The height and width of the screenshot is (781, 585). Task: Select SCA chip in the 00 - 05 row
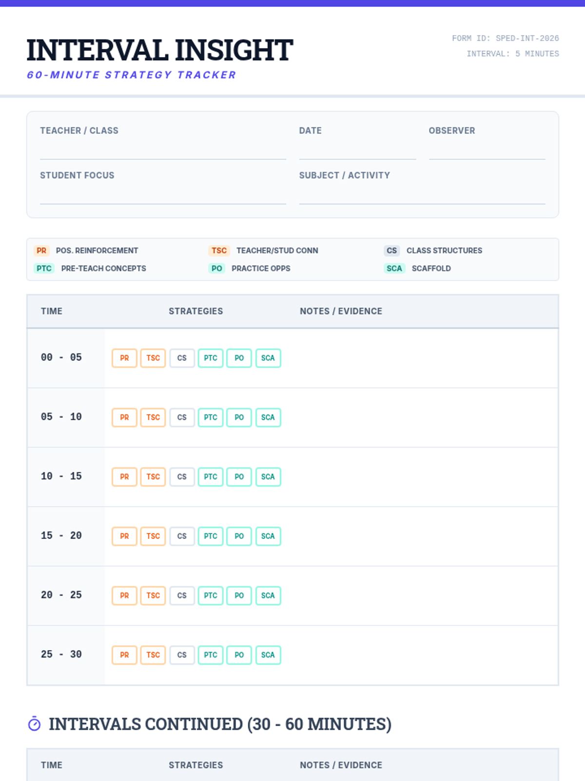pos(268,358)
